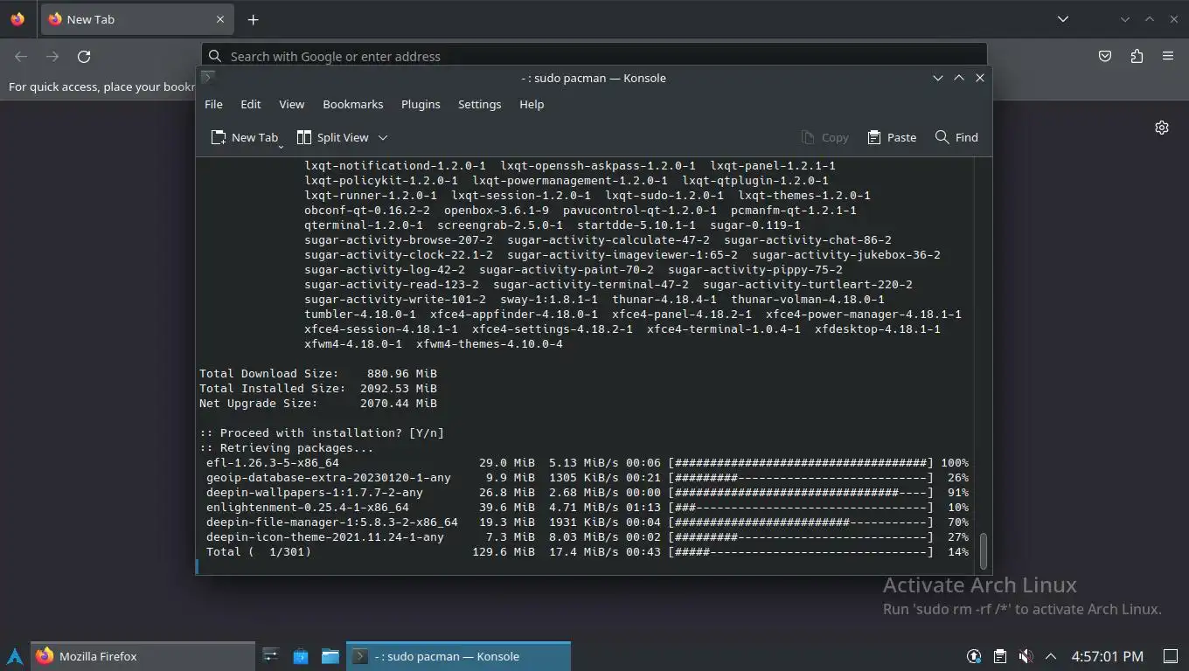Click New Tab in Konsole toolbar
This screenshot has width=1189, height=671.
tap(244, 137)
